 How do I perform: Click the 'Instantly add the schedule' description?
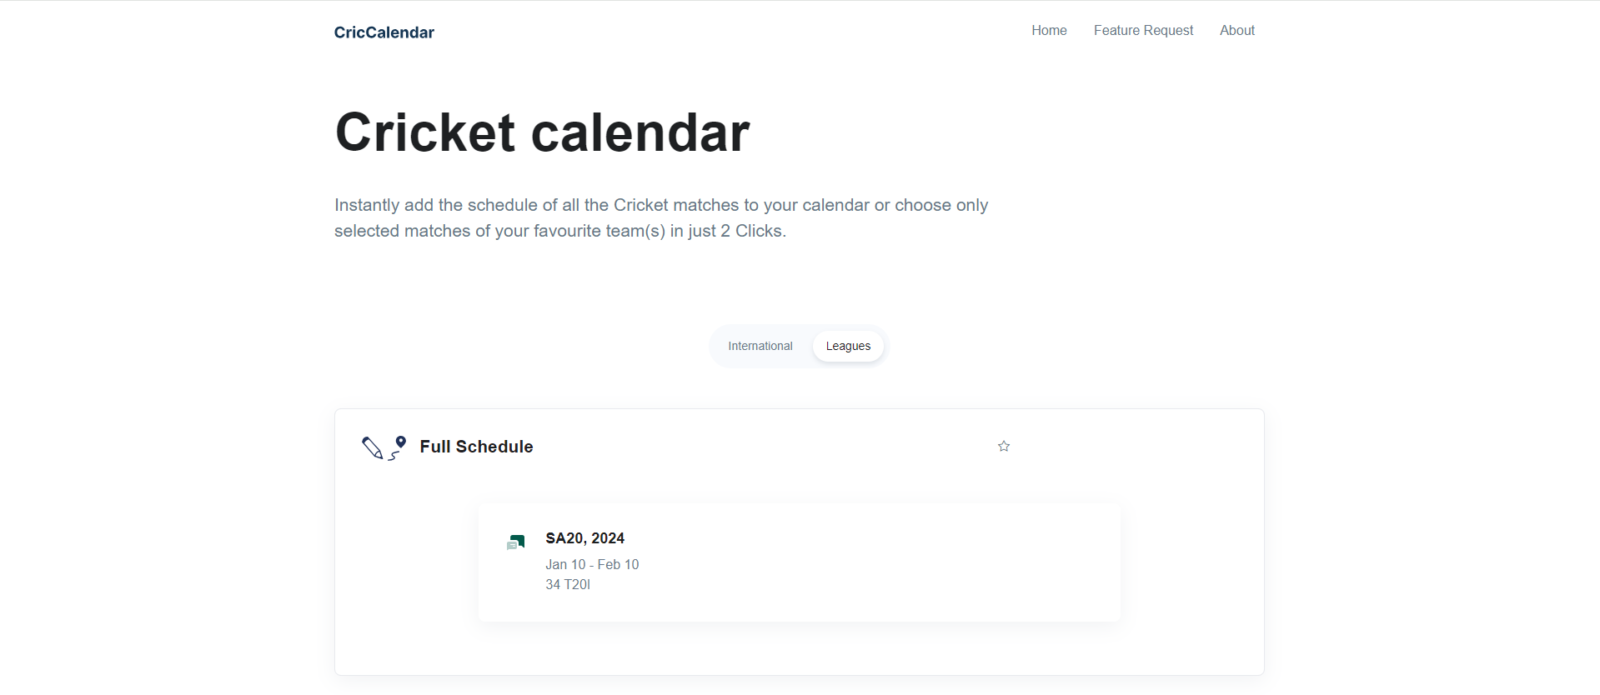pos(661,217)
